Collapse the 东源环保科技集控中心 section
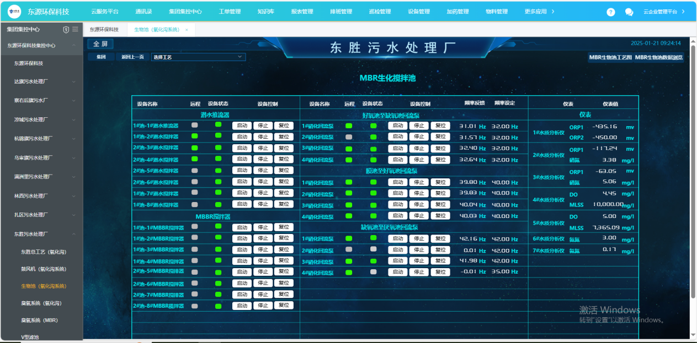Viewport: 697px width, 343px height. (x=73, y=46)
